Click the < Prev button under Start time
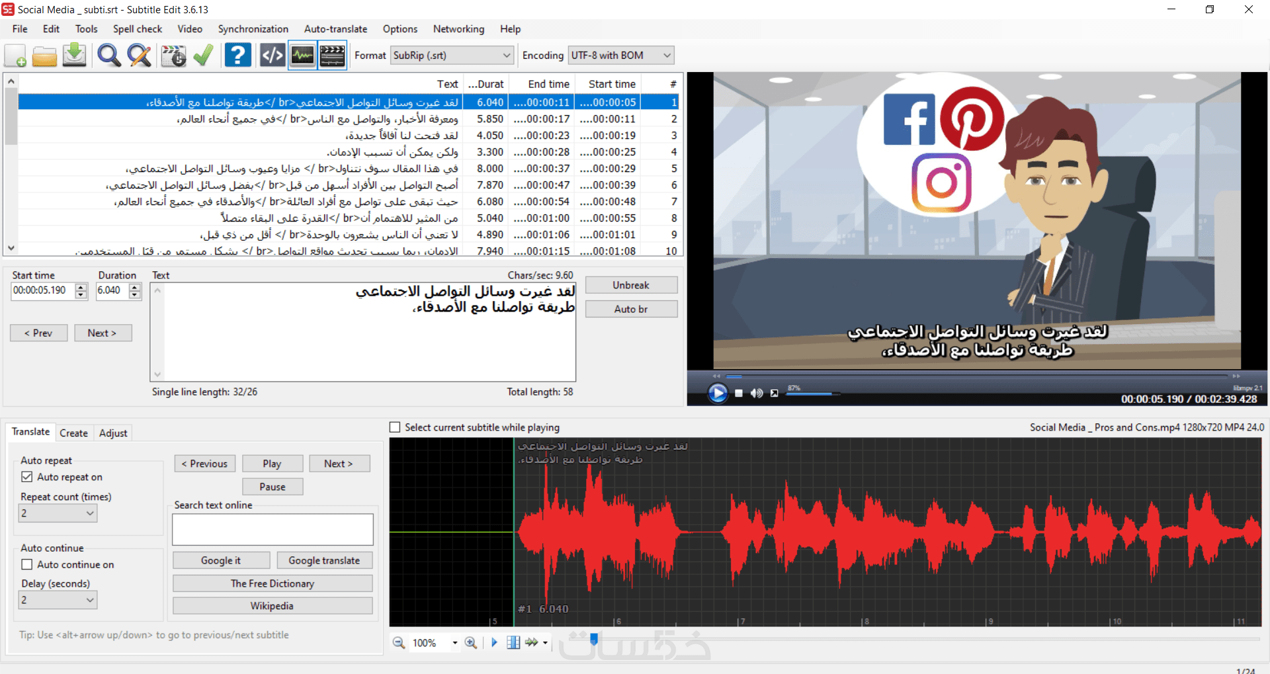This screenshot has height=674, width=1270. pyautogui.click(x=39, y=333)
